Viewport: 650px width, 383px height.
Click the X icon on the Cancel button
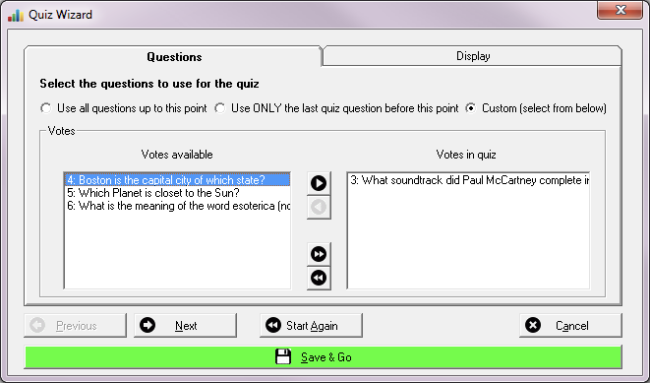point(533,325)
